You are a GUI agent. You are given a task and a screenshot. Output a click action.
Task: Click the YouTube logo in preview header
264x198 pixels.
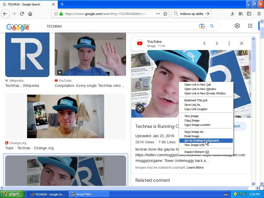click(x=139, y=43)
